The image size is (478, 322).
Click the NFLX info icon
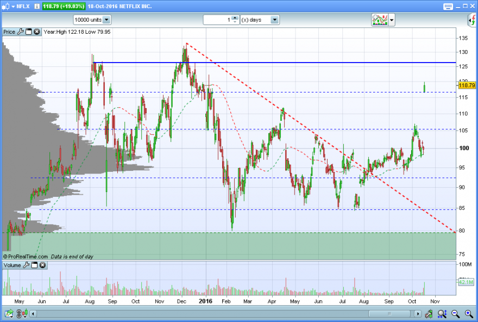click(37, 7)
